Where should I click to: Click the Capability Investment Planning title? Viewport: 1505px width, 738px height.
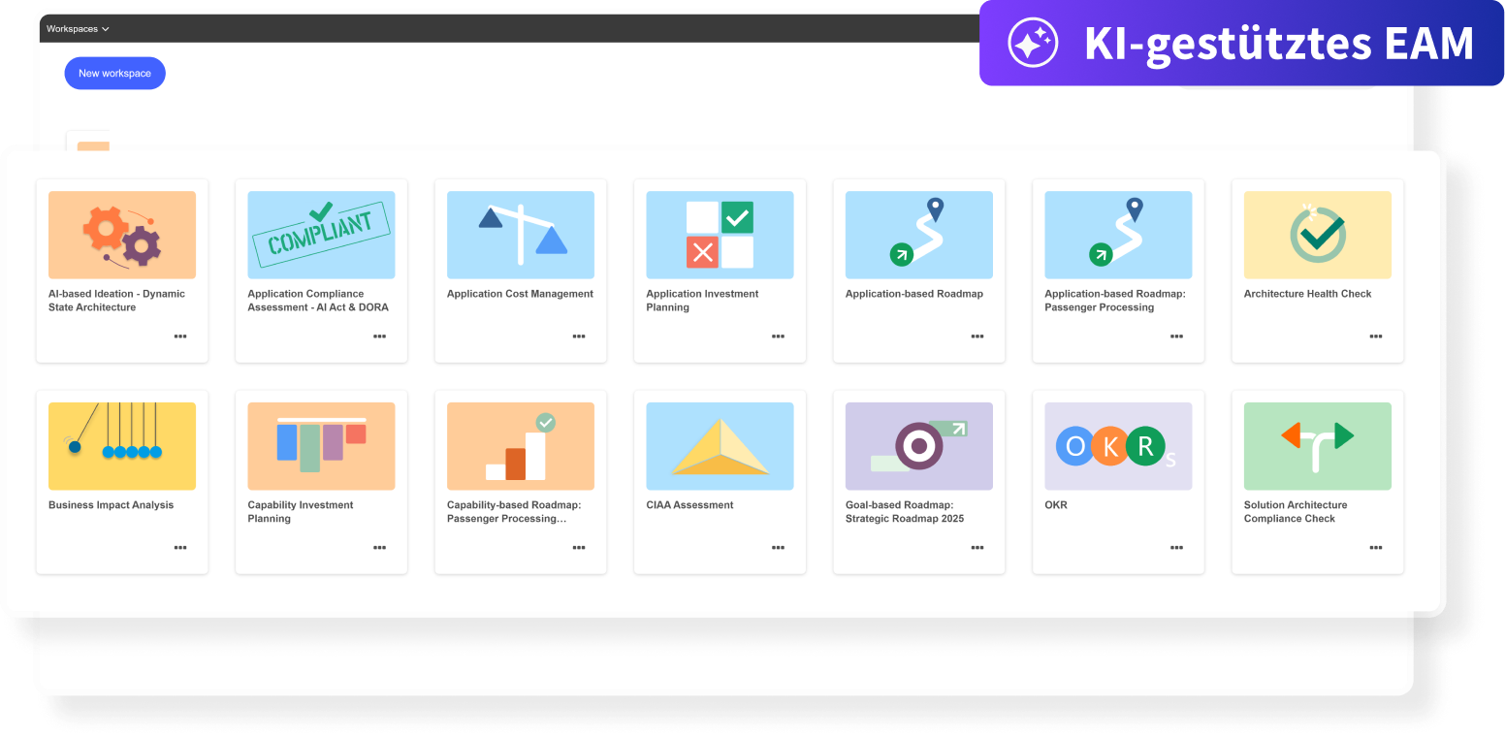(301, 512)
